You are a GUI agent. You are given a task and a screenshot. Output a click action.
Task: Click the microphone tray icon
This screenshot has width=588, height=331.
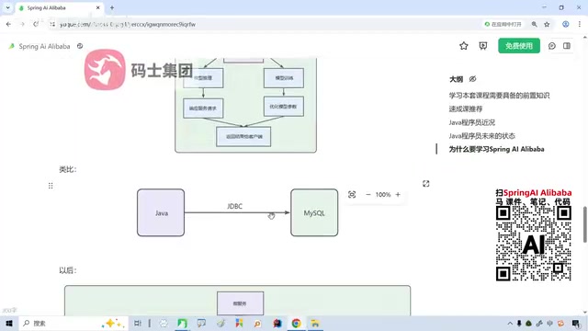(519, 323)
